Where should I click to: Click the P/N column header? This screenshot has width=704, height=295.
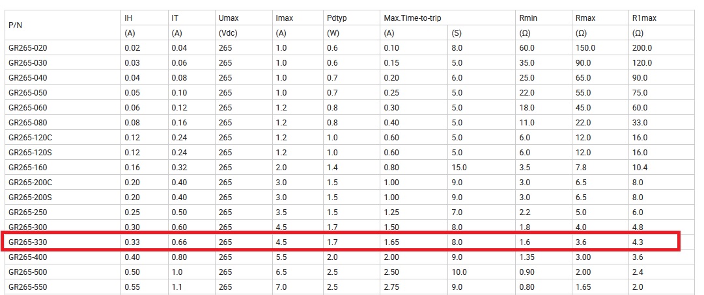click(x=14, y=25)
